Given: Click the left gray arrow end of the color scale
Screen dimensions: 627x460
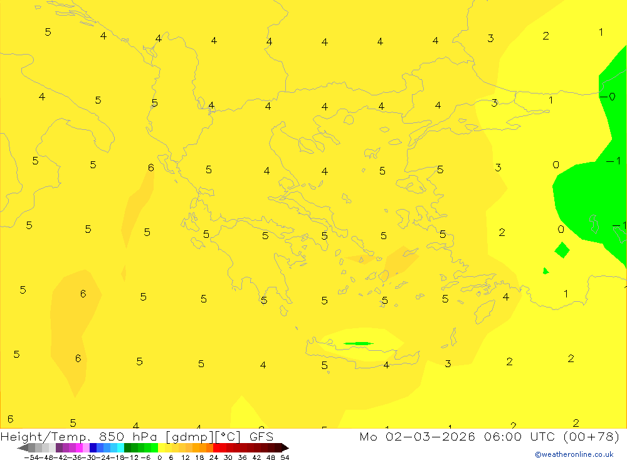Looking at the screenshot, I should coord(23,447).
